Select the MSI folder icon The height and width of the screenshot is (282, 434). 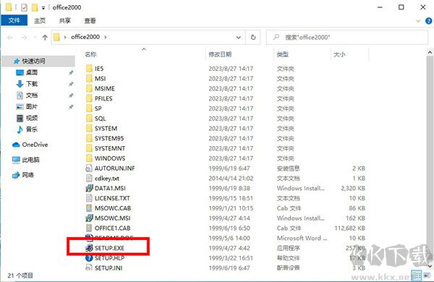[89, 78]
